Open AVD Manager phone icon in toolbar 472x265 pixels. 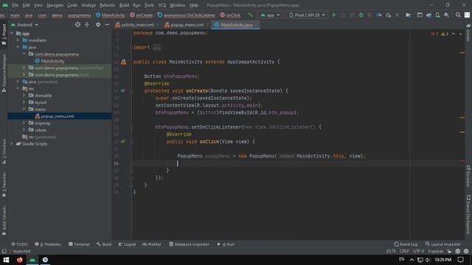click(437, 15)
